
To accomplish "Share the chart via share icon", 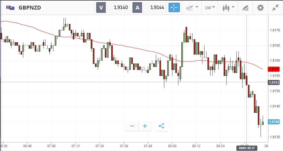I will (x=161, y=126).
